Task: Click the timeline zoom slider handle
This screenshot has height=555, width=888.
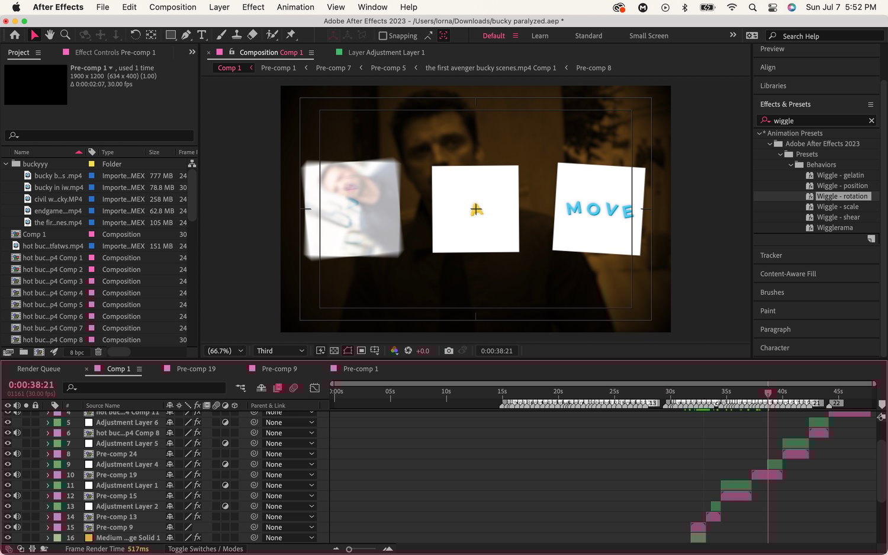Action: (349, 549)
